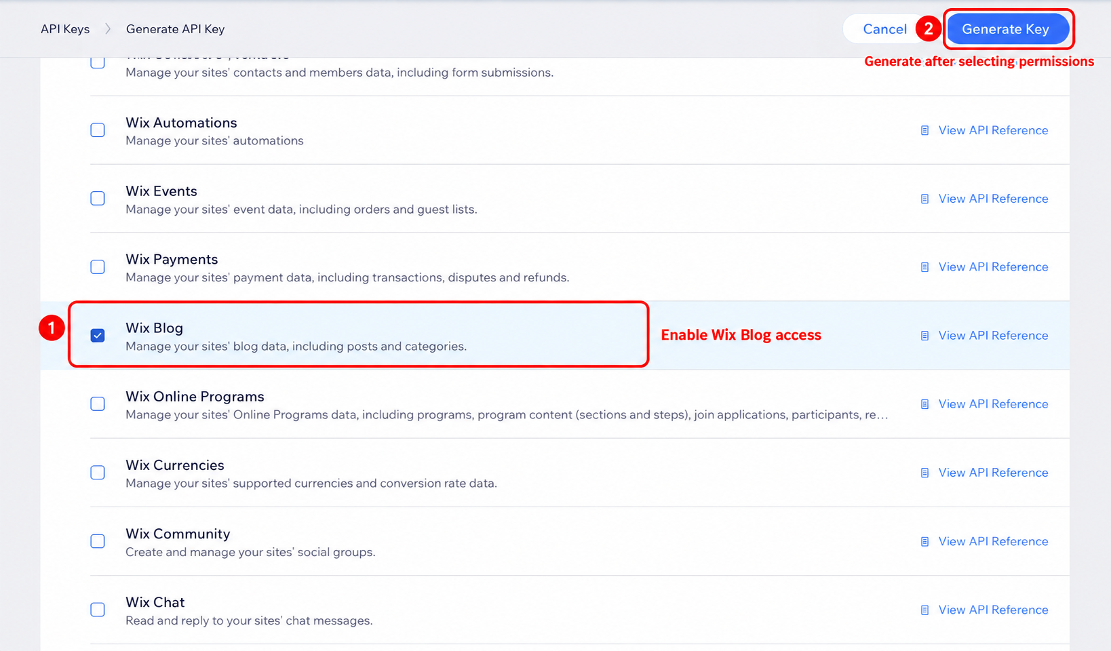Image resolution: width=1111 pixels, height=651 pixels.
Task: Select the Wix Events title
Action: [x=161, y=191]
